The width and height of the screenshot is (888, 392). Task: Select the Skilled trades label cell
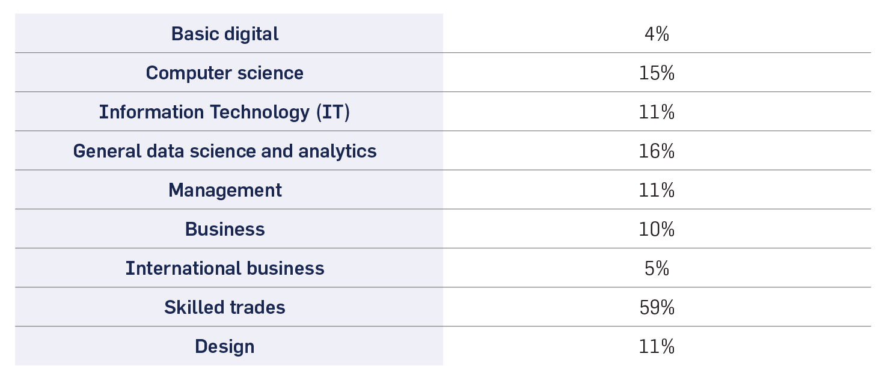(x=225, y=307)
